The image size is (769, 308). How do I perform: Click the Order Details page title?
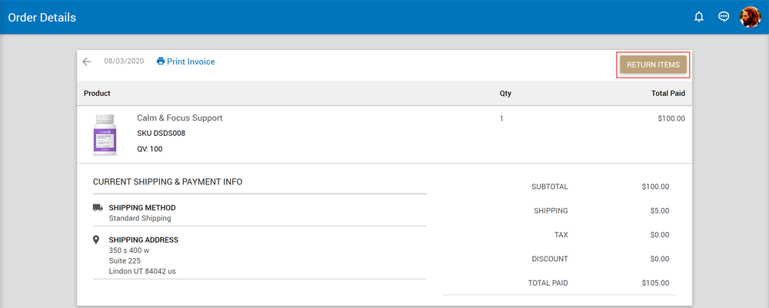coord(42,17)
